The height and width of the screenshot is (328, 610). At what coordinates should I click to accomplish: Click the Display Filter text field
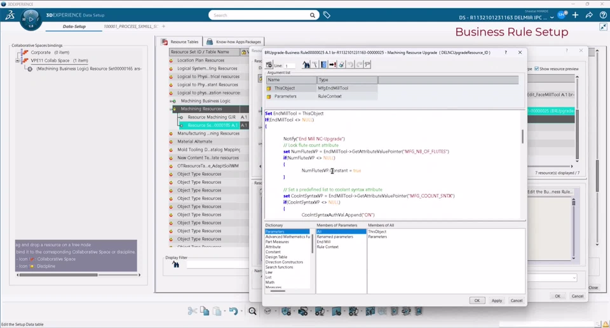[217, 265]
